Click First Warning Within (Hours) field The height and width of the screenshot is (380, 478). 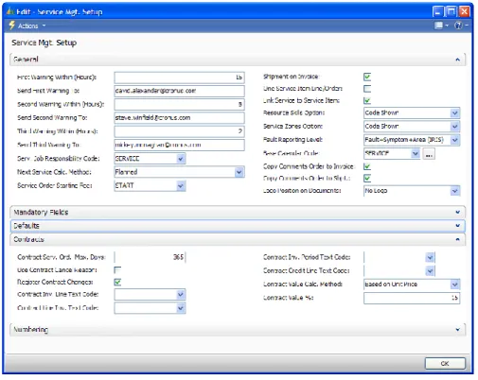pyautogui.click(x=179, y=78)
